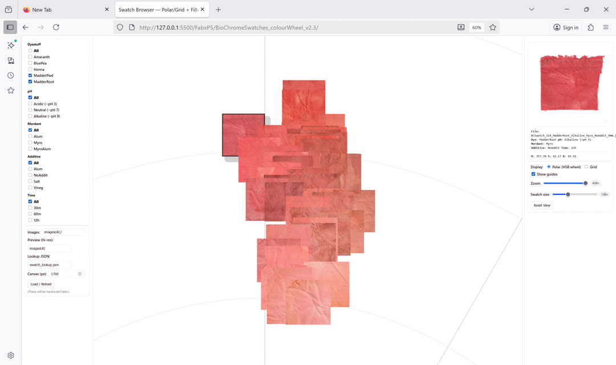Click the browser Reload page icon

click(x=56, y=27)
